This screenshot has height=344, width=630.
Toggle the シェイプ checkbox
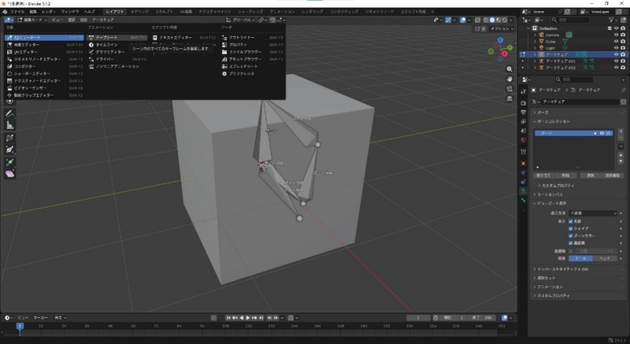(570, 228)
